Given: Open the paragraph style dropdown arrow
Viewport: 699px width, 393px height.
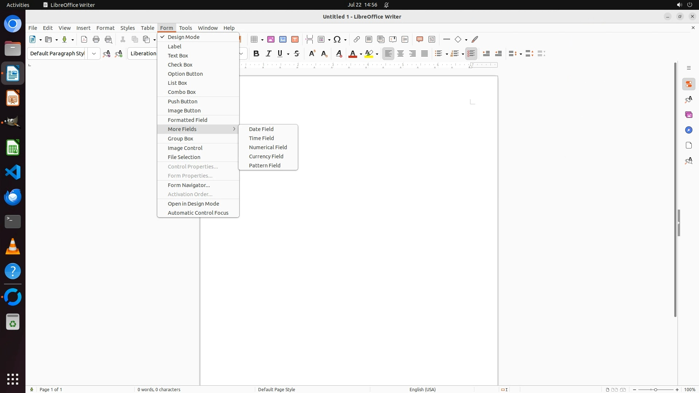Looking at the screenshot, I should coord(94,53).
